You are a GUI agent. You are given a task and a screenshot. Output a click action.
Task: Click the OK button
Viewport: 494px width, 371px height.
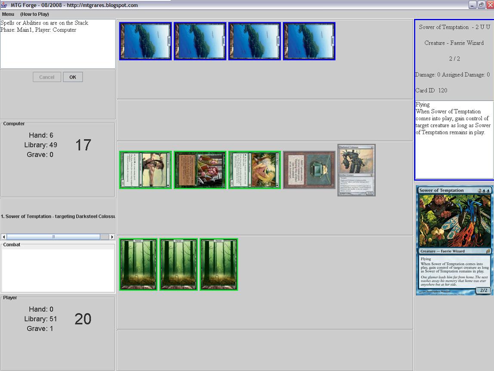point(73,77)
